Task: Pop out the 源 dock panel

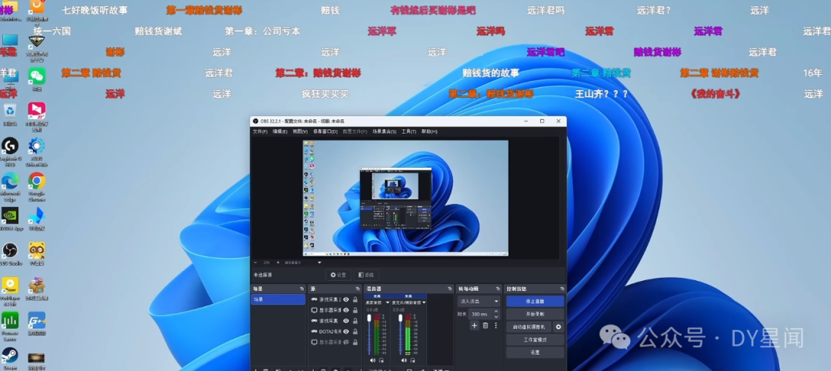Action: [x=359, y=289]
